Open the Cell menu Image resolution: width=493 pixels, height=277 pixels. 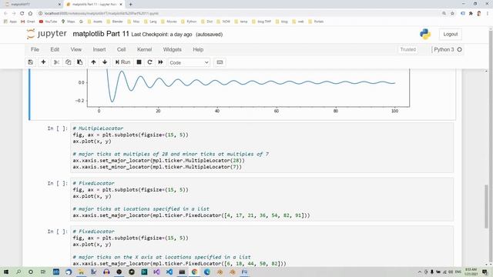tap(122, 49)
